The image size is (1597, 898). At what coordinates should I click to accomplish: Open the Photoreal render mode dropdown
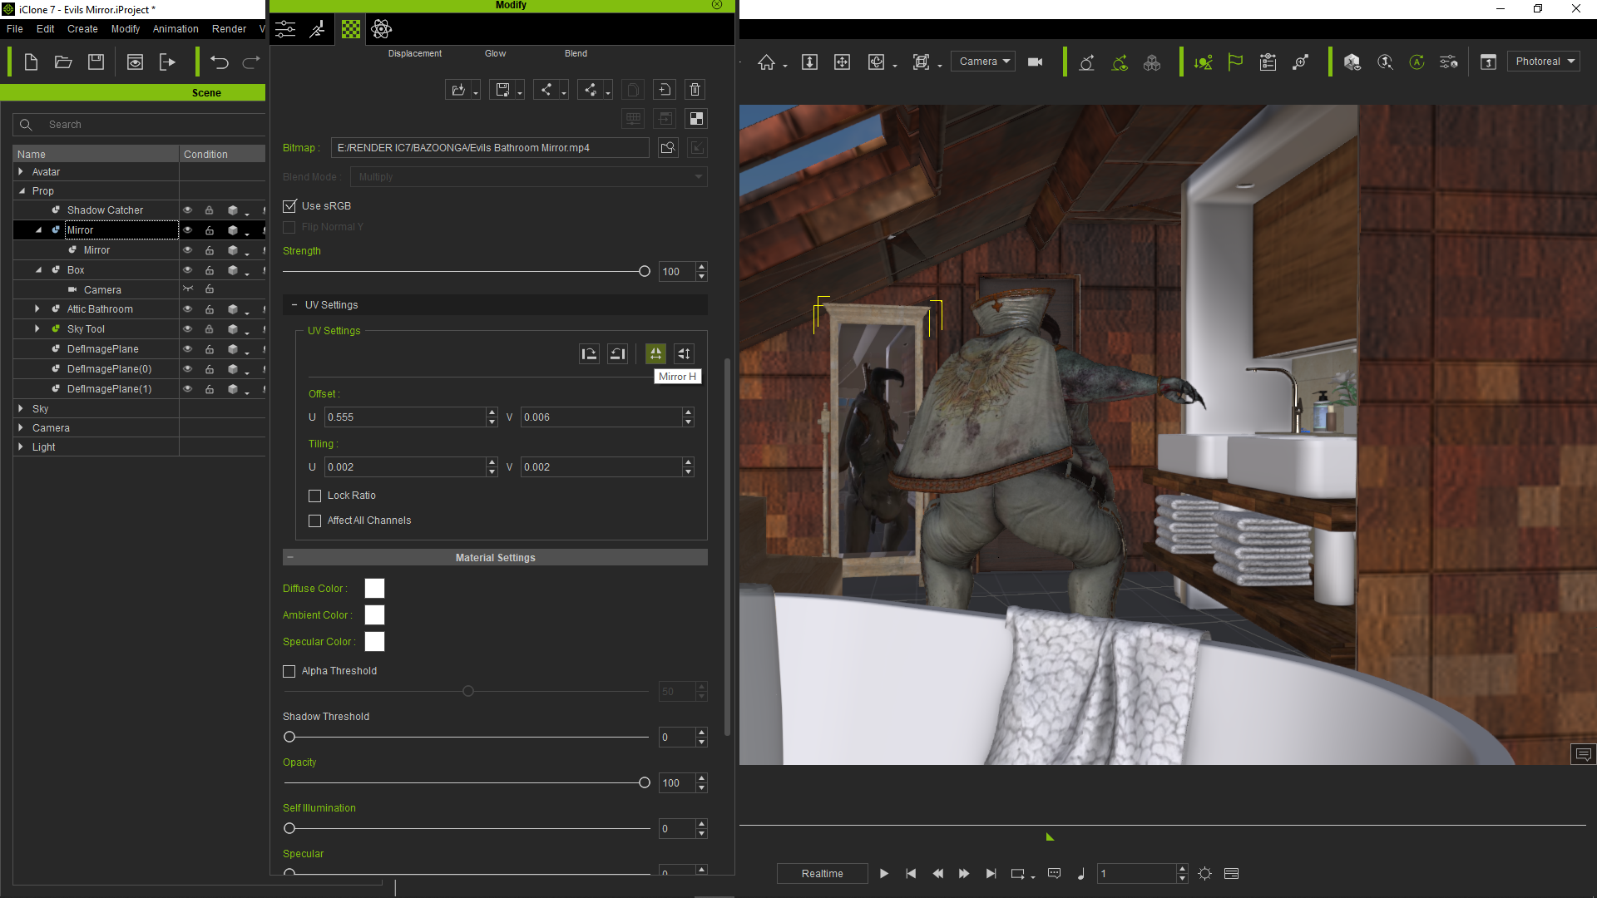coord(1544,62)
